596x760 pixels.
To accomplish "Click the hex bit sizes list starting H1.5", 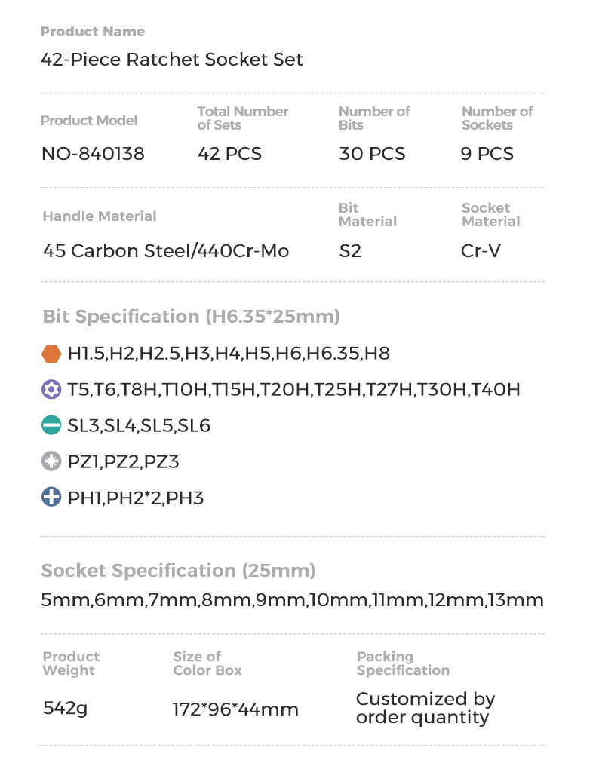I will (x=229, y=354).
